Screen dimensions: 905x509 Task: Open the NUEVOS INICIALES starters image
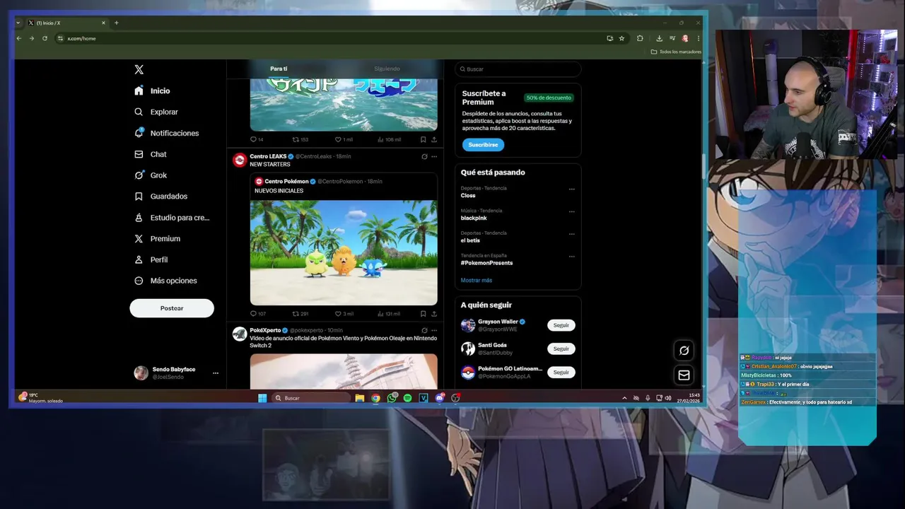[x=344, y=252]
